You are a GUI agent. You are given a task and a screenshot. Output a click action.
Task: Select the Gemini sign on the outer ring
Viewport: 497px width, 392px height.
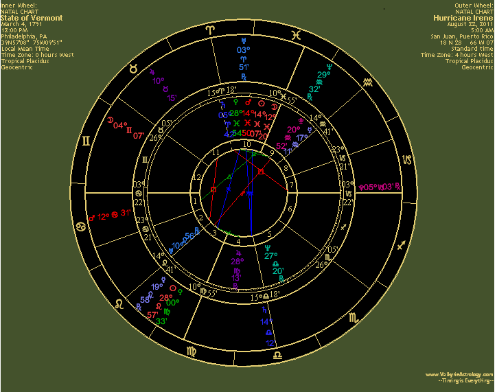86,141
